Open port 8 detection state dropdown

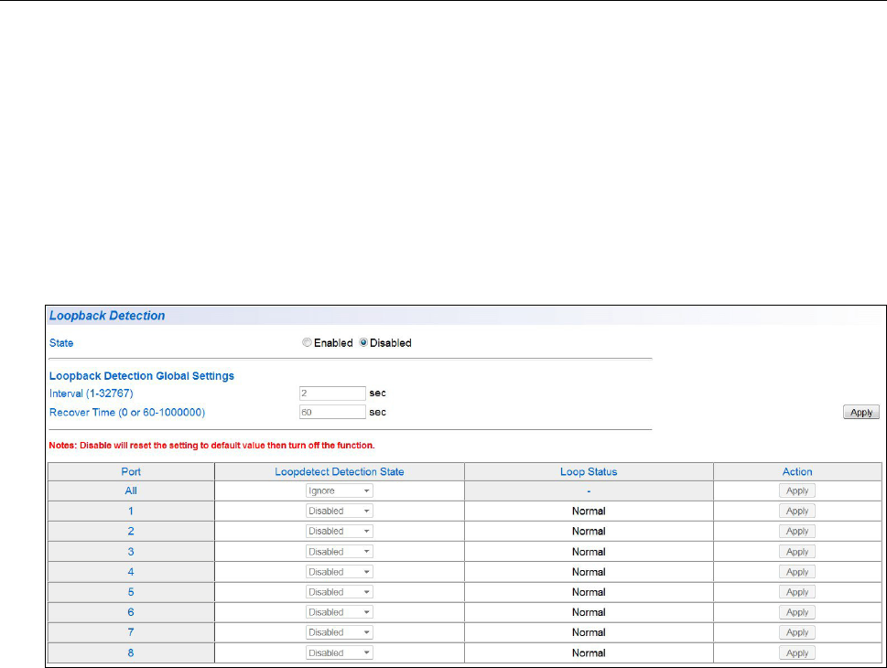339,653
